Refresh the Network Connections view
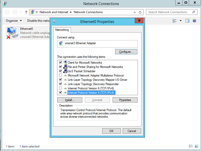Image resolution: width=202 pixels, height=151 pixels. tap(140, 12)
